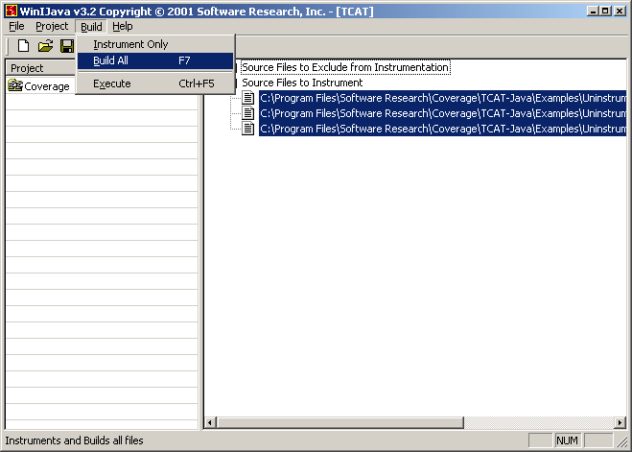Choose Execute from Build menu
The image size is (632, 452).
(155, 83)
